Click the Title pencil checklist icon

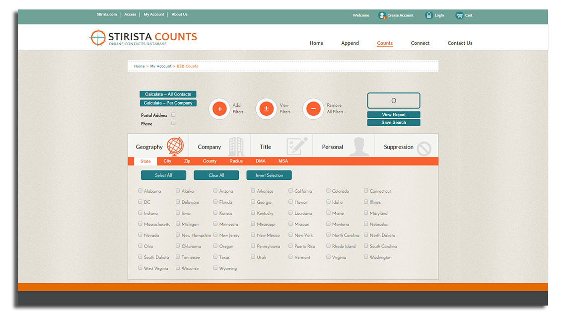tap(297, 147)
